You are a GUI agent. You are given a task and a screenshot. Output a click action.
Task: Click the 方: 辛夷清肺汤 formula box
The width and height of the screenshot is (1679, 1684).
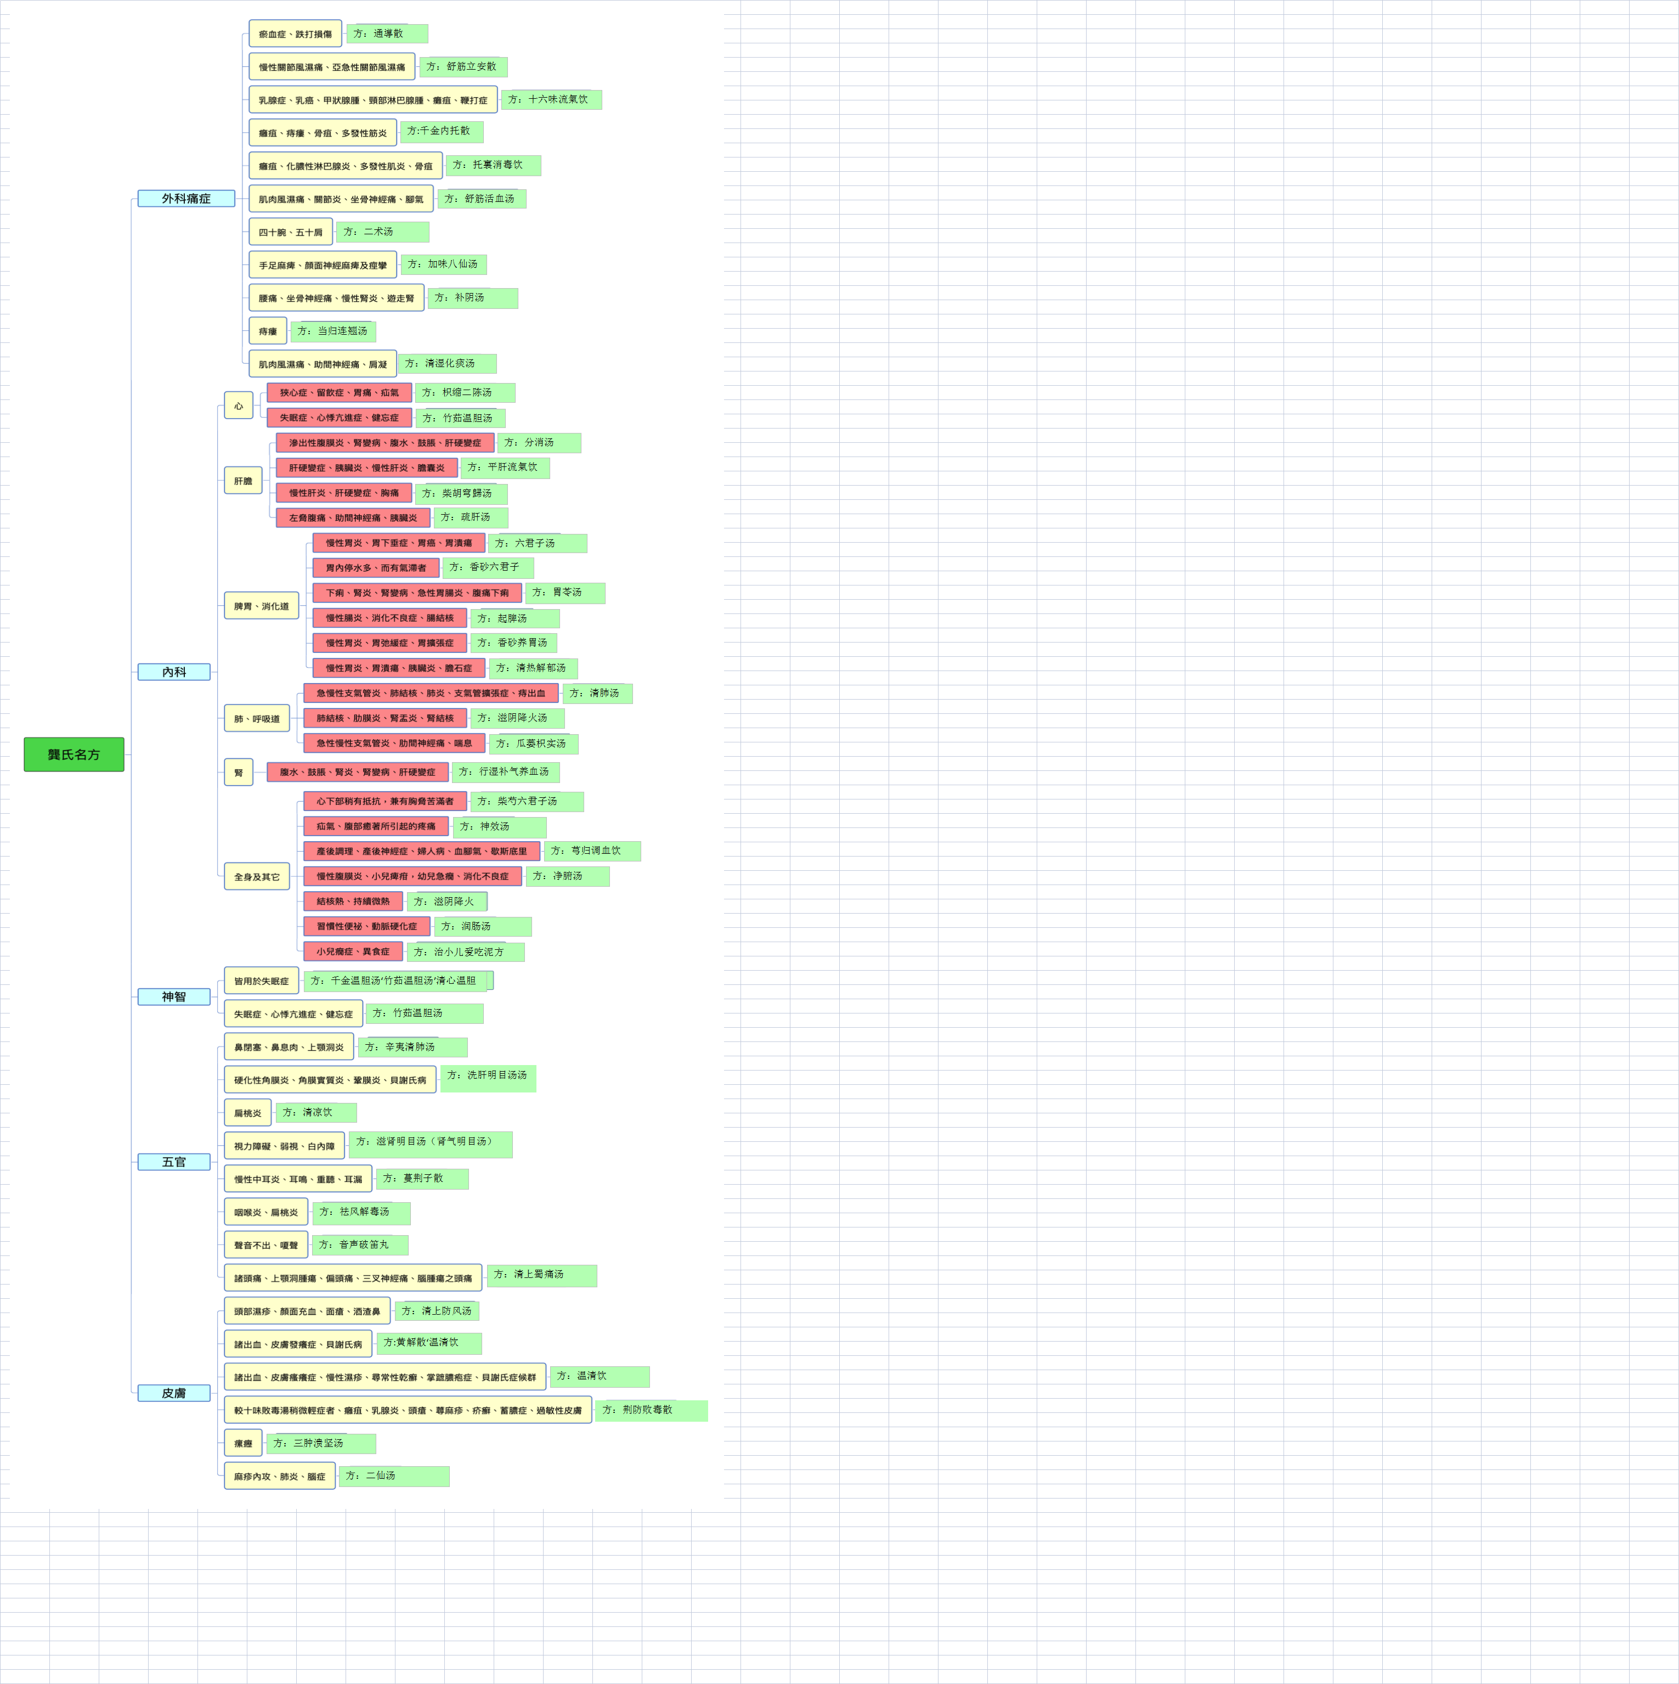coord(413,1047)
